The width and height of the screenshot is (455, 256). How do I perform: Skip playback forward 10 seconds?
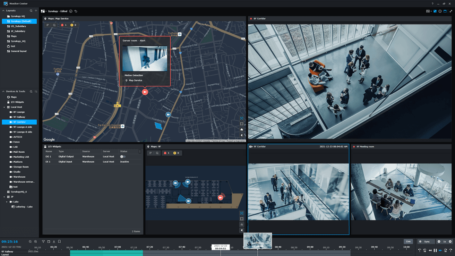tap(446, 250)
